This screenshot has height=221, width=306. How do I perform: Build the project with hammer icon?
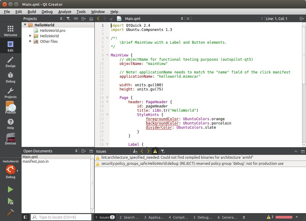(10, 212)
